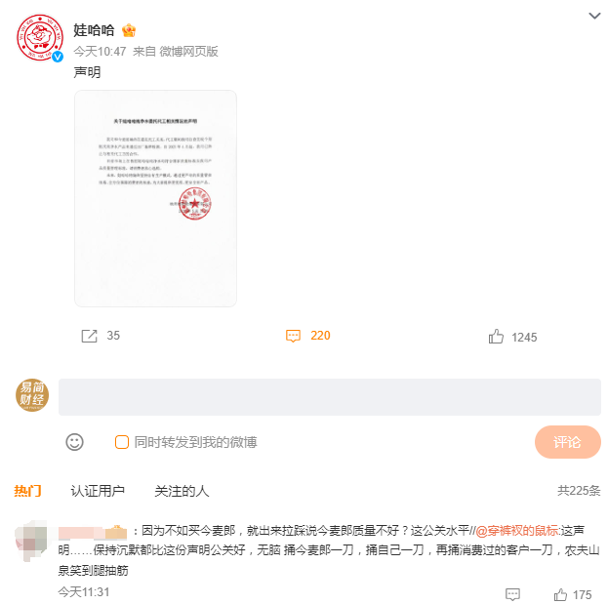Switch to the 认证用户 tab
This screenshot has height=605, width=608.
[x=98, y=491]
